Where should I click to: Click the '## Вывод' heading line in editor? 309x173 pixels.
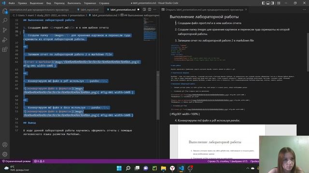point(29,123)
